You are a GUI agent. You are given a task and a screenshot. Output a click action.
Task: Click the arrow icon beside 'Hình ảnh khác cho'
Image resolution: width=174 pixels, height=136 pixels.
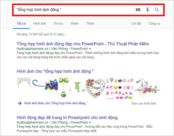20,103
